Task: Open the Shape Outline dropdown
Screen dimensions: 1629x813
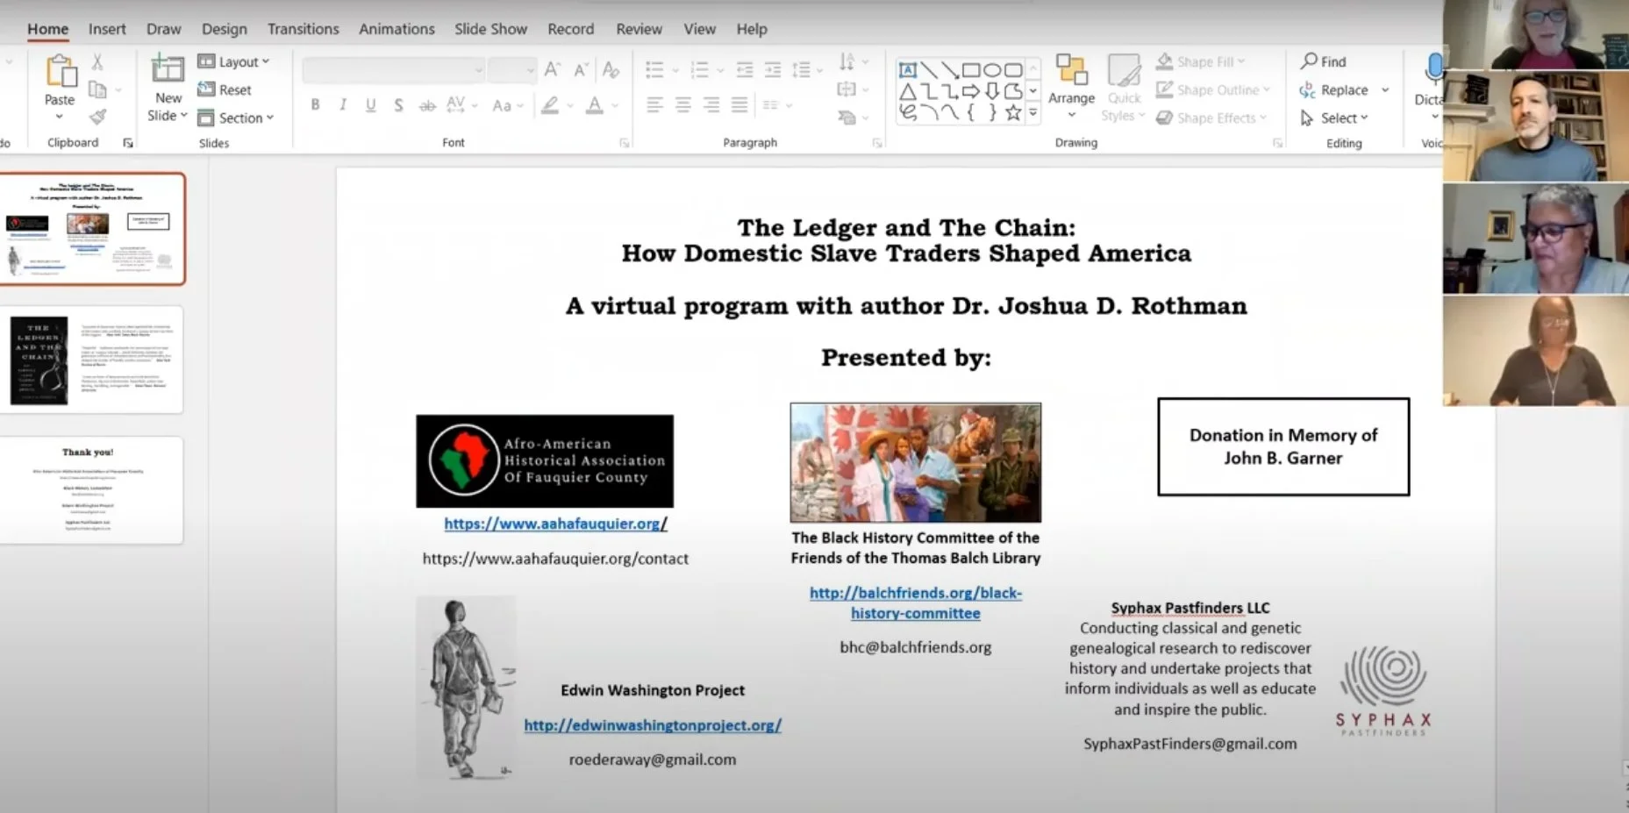Action: pyautogui.click(x=1213, y=89)
